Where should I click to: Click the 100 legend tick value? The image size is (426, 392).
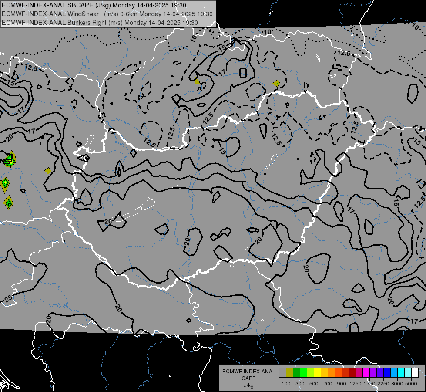tap(286, 384)
